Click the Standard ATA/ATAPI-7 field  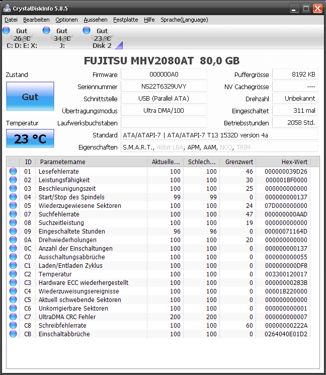pyautogui.click(x=219, y=135)
